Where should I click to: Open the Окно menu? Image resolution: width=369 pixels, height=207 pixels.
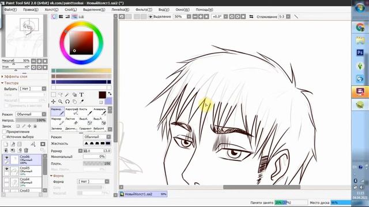[182, 10]
